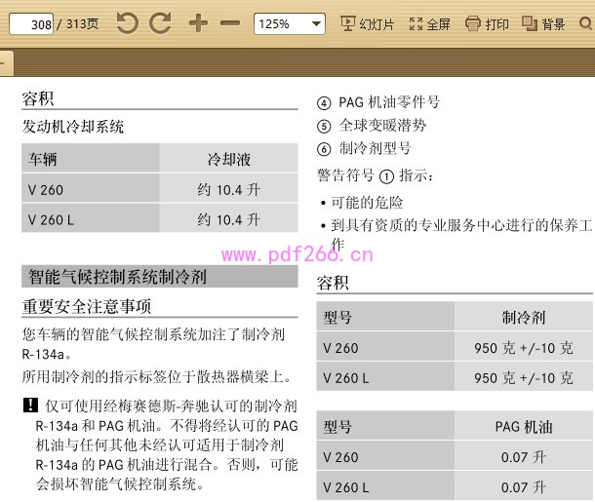This screenshot has height=502, width=595.
Task: Start slideshow mode (幻灯片)
Action: click(367, 23)
